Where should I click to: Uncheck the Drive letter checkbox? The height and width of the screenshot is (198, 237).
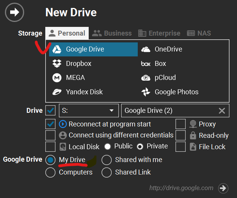pos(50,111)
